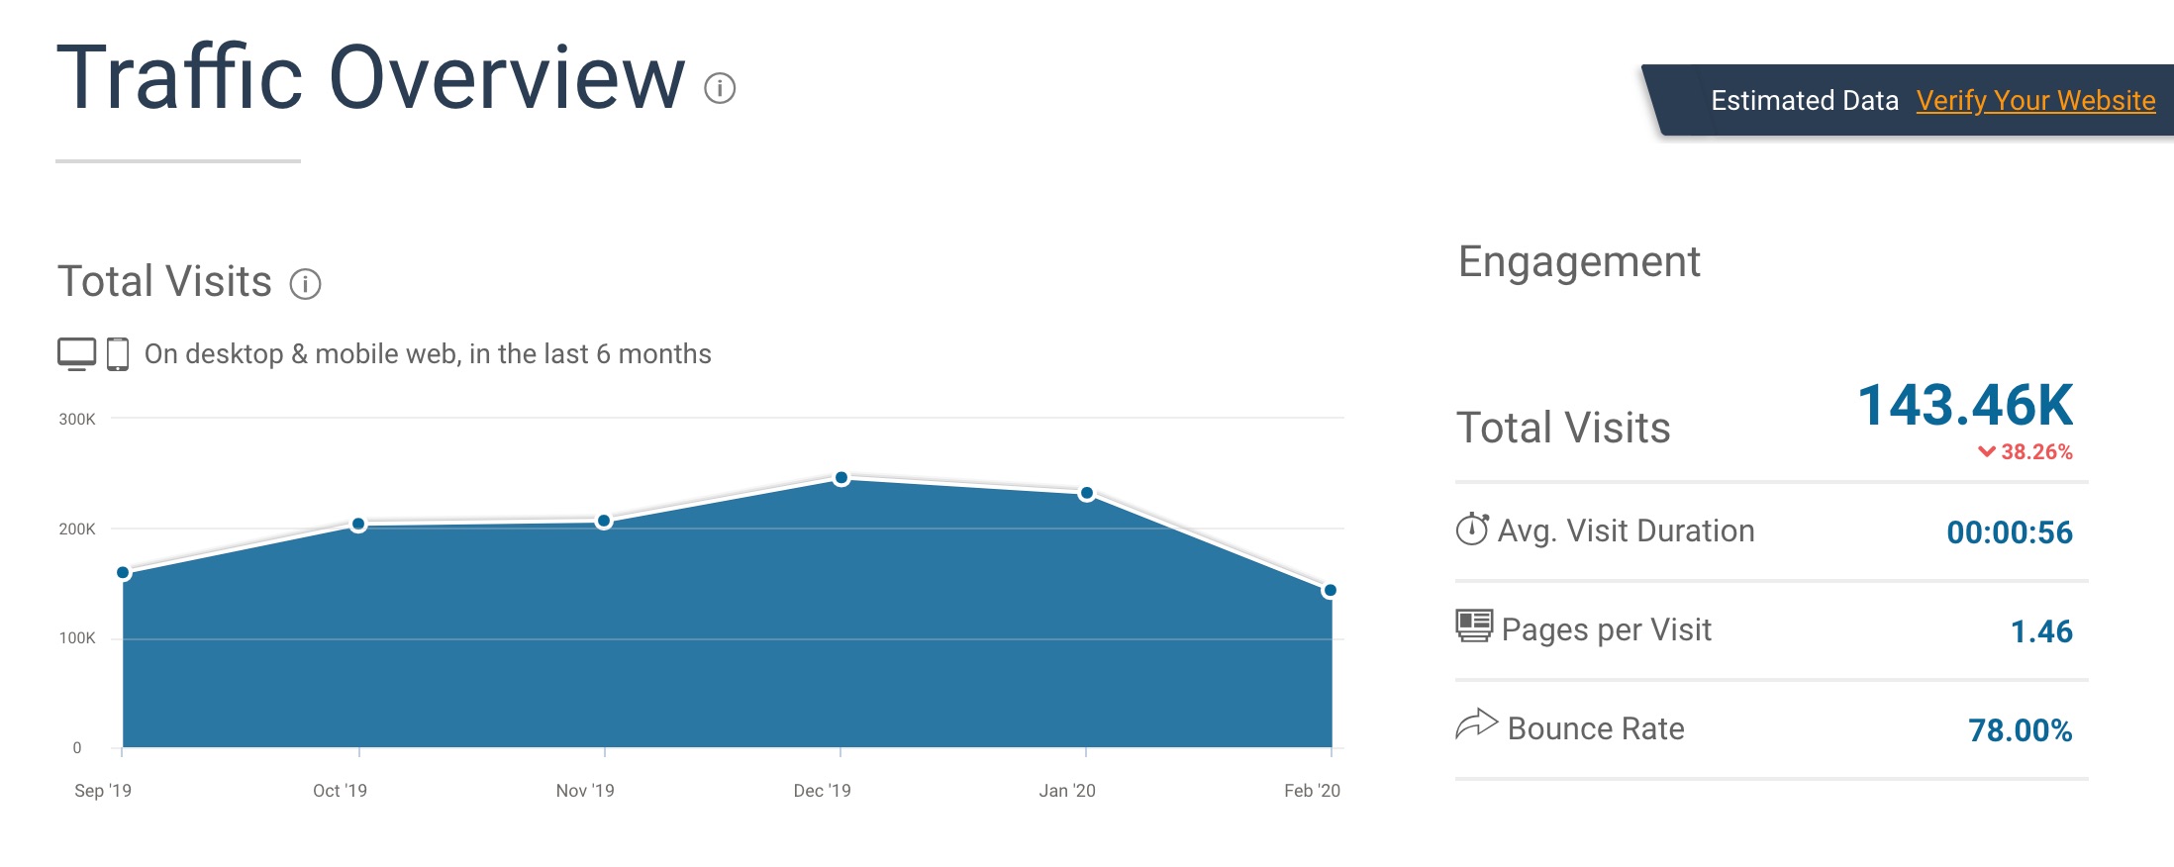Click the red down arrow near 38.26%

[1986, 451]
